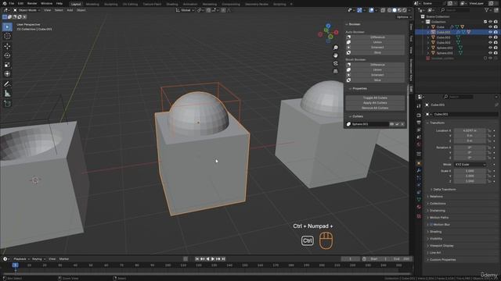Open the Output properties tab icon

419,123
